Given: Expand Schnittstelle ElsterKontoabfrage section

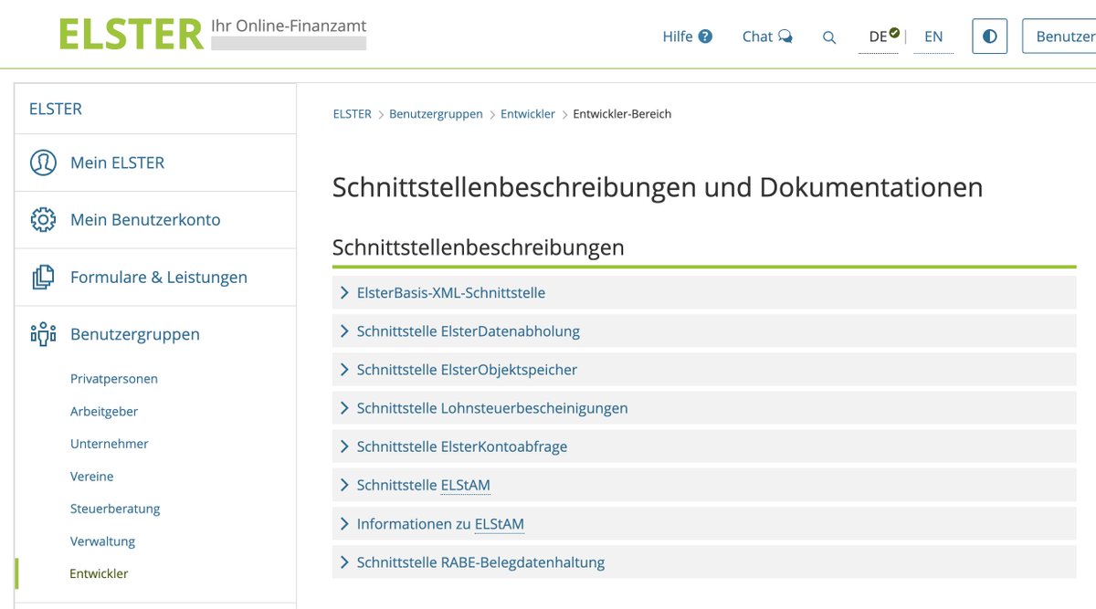Looking at the screenshot, I should tap(704, 446).
